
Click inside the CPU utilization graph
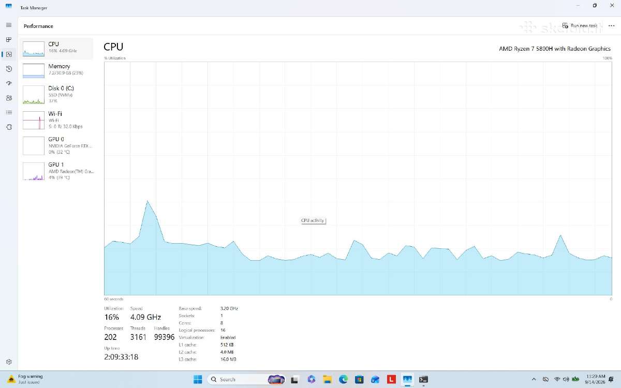tap(358, 178)
